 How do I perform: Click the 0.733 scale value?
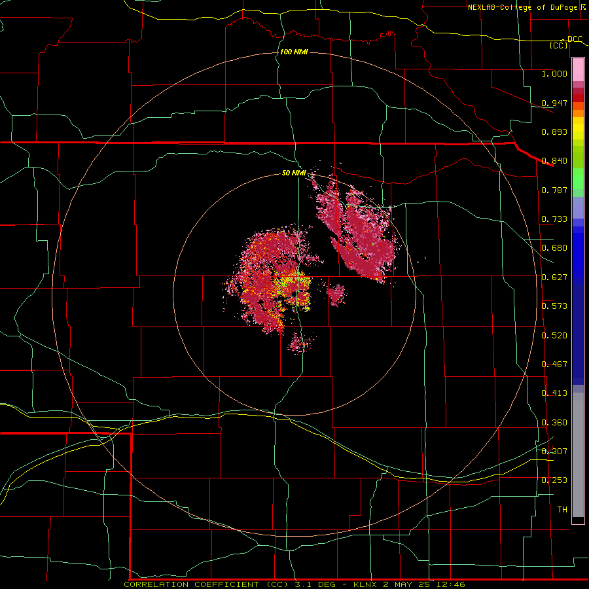(554, 219)
